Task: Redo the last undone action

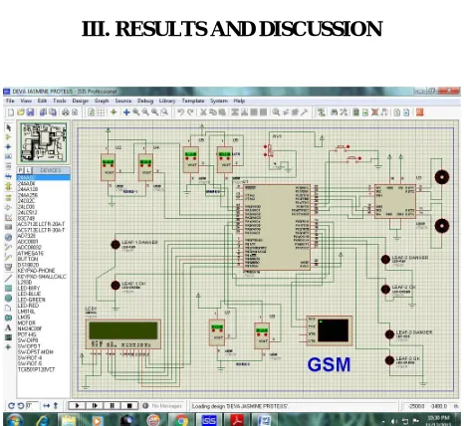Action: tap(190, 112)
